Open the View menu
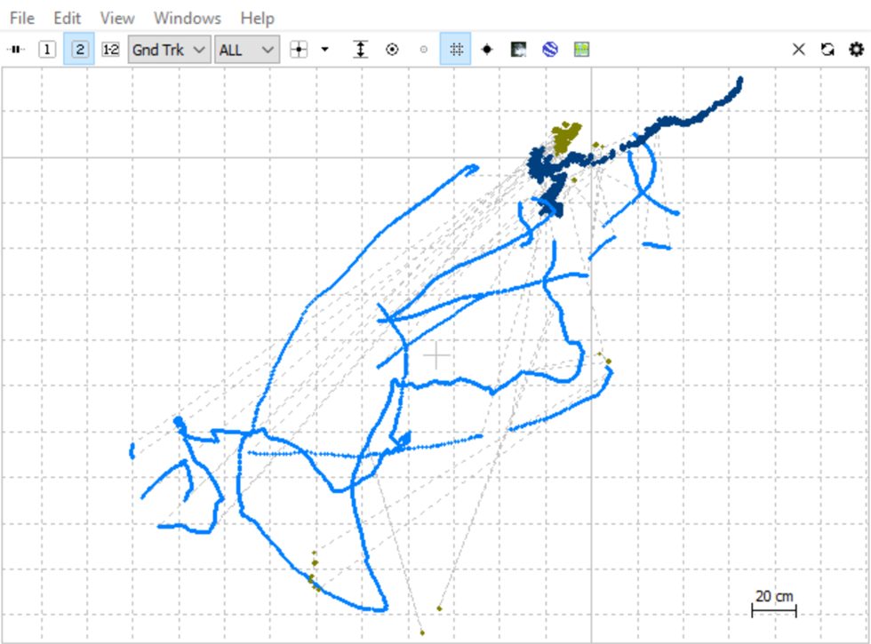Viewport: 871px width, 644px height. 117,19
